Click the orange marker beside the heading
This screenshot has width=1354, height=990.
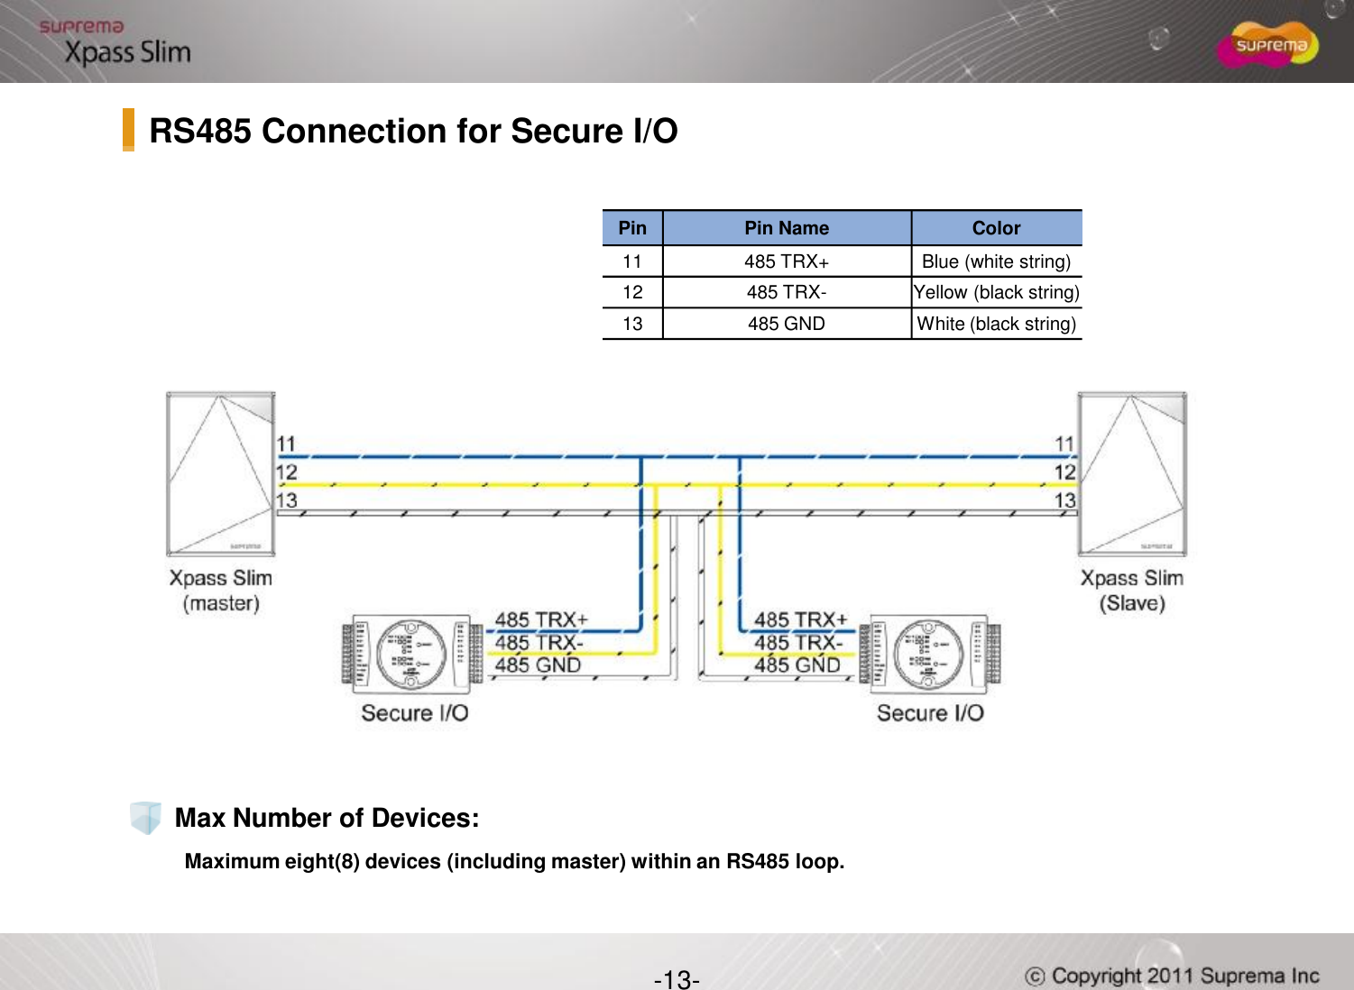point(129,130)
